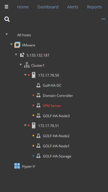Select the Domain Controller VM
The width and height of the screenshot is (108, 192).
tap(58, 95)
